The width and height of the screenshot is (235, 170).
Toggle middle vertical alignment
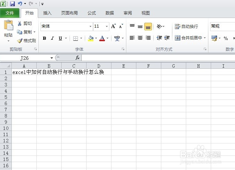tap(140, 27)
